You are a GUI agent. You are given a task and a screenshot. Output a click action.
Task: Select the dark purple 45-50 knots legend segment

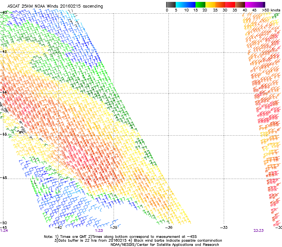click(x=260, y=5)
